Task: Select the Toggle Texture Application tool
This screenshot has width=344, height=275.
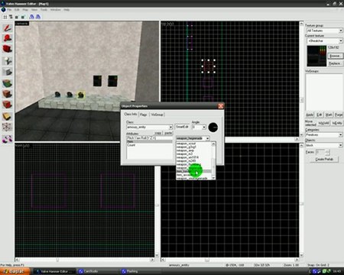Action: (7, 83)
